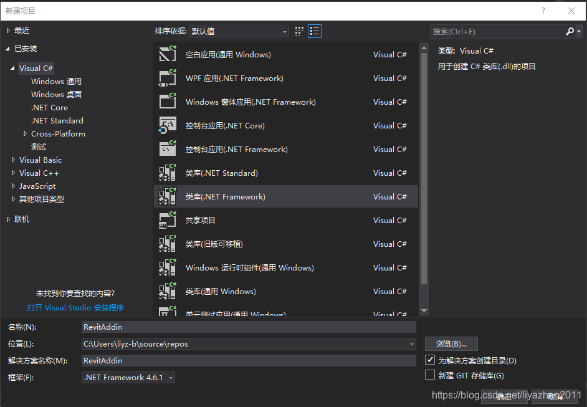Viewport: 587px width, 407px height.
Task: Open the 框架 .NET Framework 4.6.1 dropdown
Action: (128, 378)
